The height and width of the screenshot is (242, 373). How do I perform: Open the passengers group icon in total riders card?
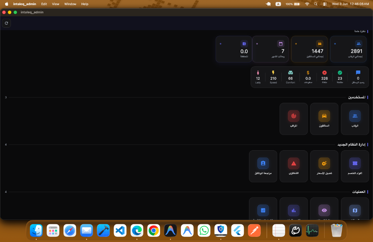(358, 44)
